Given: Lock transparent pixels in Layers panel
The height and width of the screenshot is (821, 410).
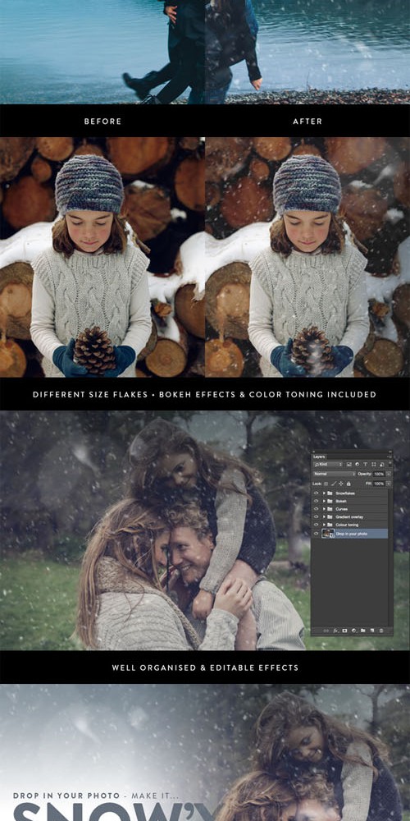Looking at the screenshot, I should (326, 484).
